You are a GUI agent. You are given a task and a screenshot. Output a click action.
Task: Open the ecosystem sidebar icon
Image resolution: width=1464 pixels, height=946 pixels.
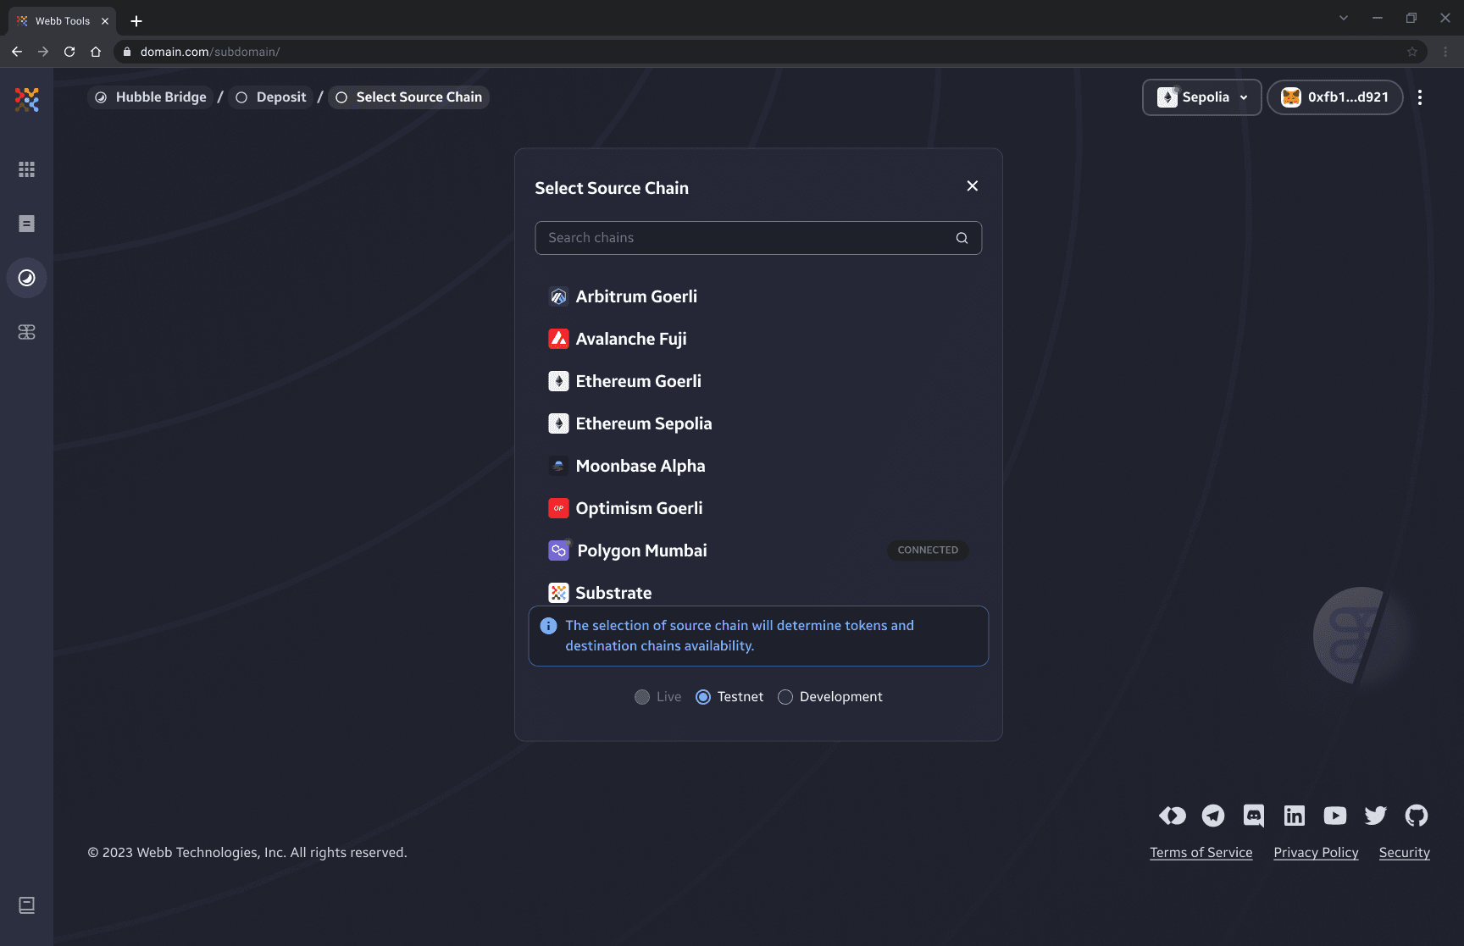(26, 332)
